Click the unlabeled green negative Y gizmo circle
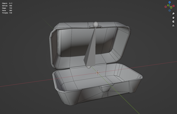The image size is (177, 114). 171,7
